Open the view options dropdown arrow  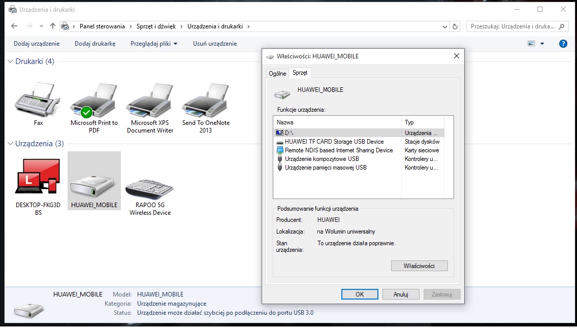coord(542,44)
